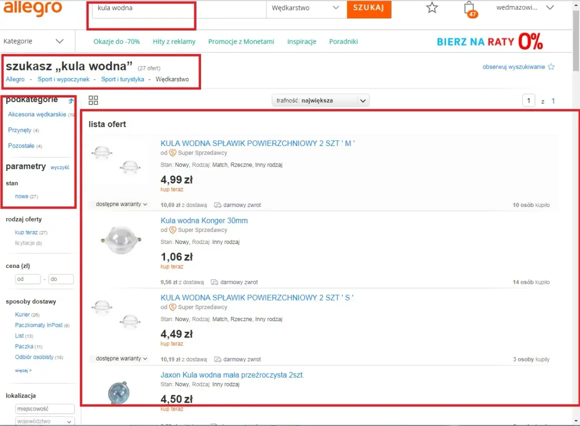Open Promocje z Monetami tab
This screenshot has height=426, width=580.
coord(241,41)
